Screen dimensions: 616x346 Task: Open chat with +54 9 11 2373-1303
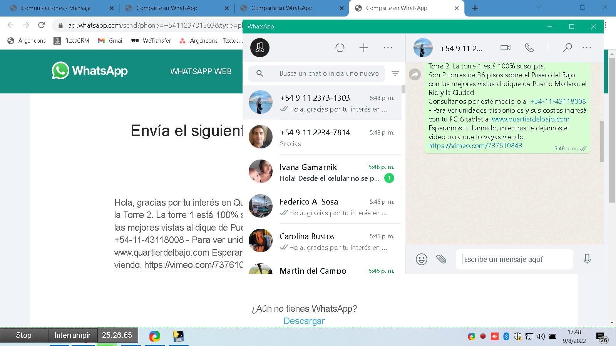(322, 103)
